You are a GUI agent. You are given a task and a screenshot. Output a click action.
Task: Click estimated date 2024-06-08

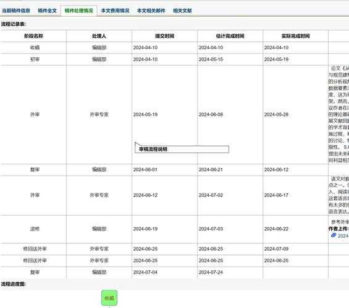[211, 115]
